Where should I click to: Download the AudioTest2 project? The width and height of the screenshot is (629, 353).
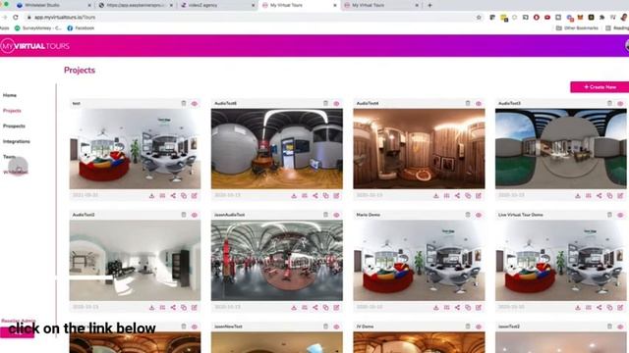click(x=151, y=307)
